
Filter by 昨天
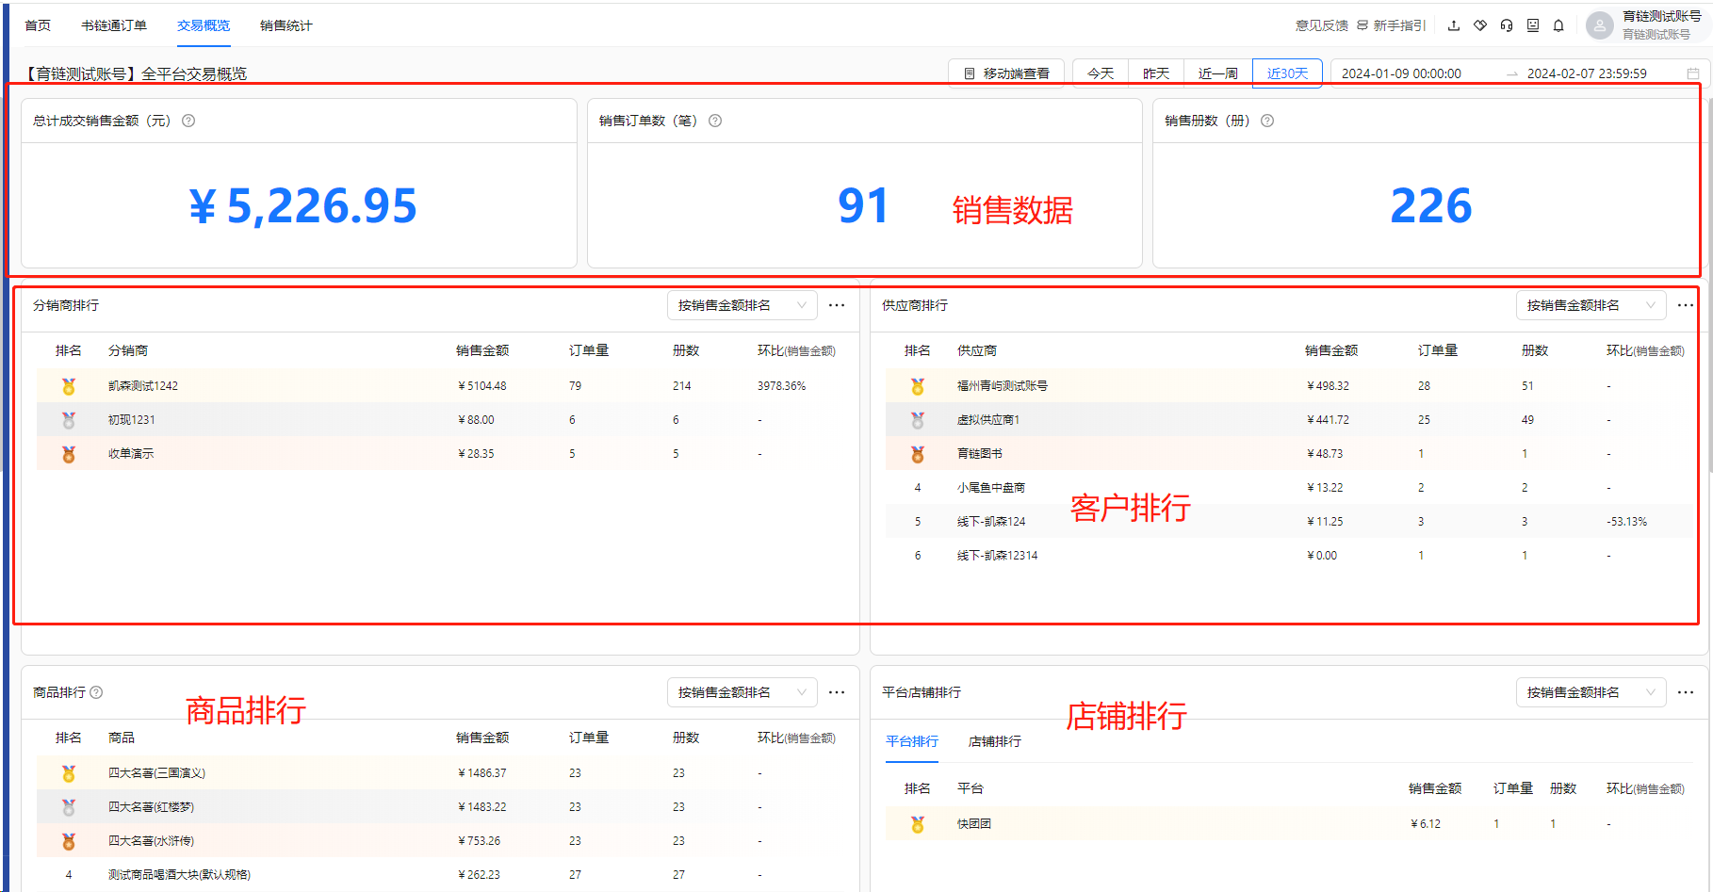[x=1156, y=73]
